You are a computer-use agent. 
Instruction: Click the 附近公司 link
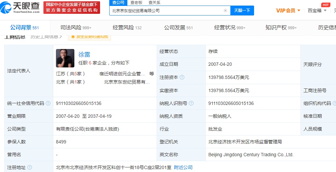pyautogui.click(x=183, y=167)
